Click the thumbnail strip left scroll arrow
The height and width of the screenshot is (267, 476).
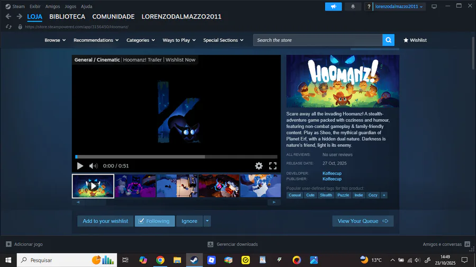tap(78, 202)
